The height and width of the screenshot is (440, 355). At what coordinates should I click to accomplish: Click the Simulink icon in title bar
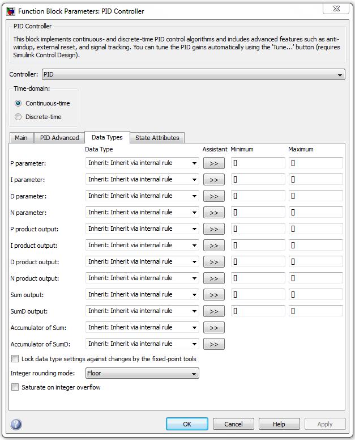point(11,11)
